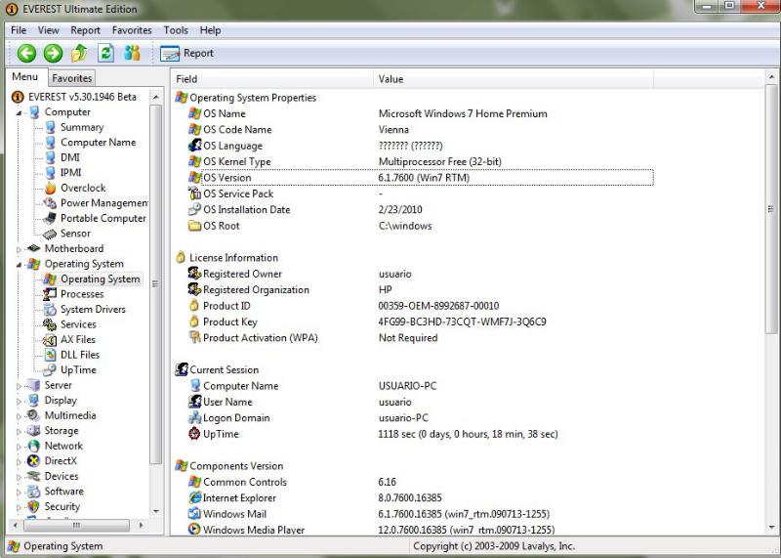Click the Storage drive icon
The width and height of the screenshot is (781, 558).
(x=34, y=430)
